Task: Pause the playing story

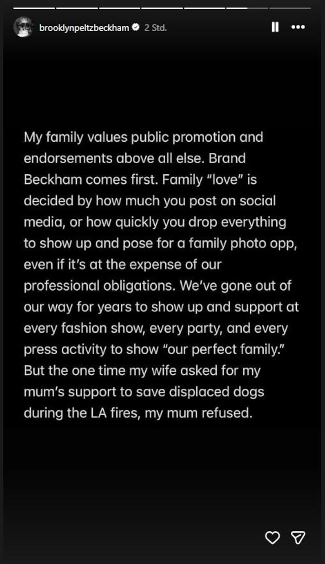Action: [x=275, y=27]
